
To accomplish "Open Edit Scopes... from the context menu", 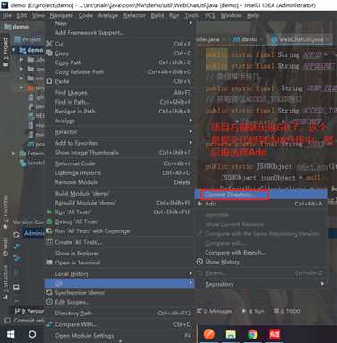I will (x=119, y=302).
